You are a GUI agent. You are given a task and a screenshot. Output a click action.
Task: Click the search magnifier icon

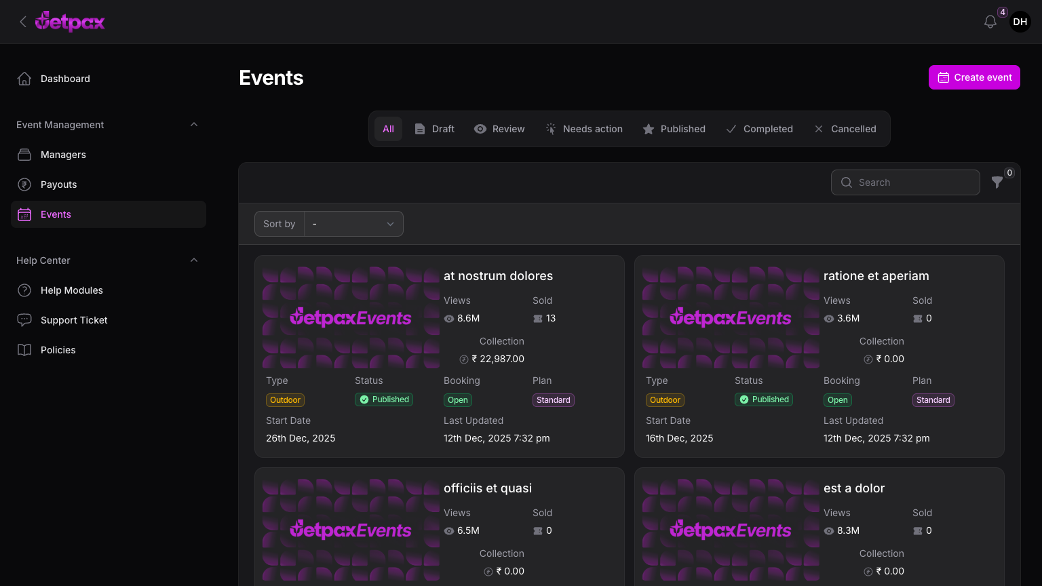point(847,182)
